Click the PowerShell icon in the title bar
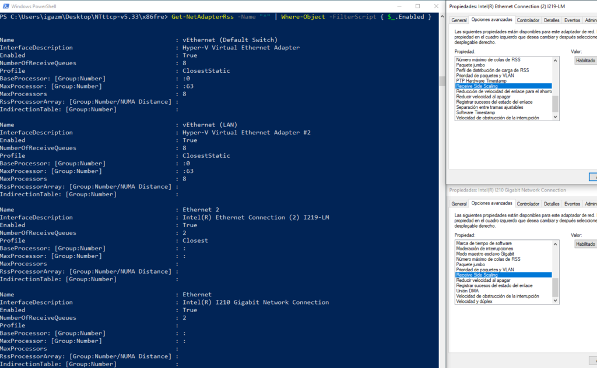 [x=5, y=5]
